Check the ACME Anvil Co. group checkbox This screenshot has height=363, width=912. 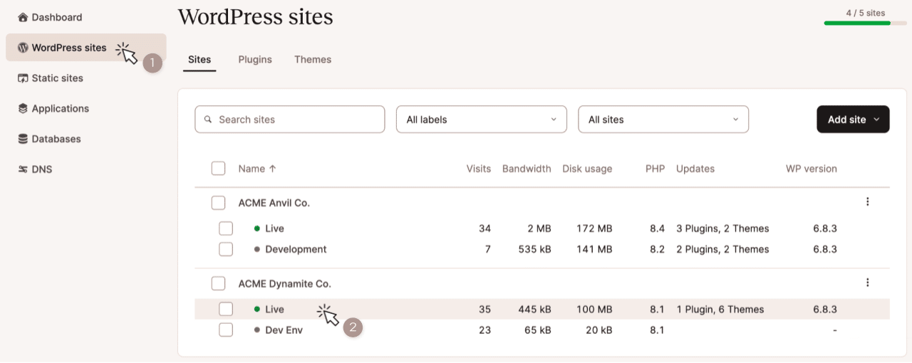coord(218,203)
